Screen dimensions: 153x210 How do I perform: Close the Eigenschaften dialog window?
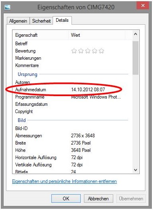(143, 6)
